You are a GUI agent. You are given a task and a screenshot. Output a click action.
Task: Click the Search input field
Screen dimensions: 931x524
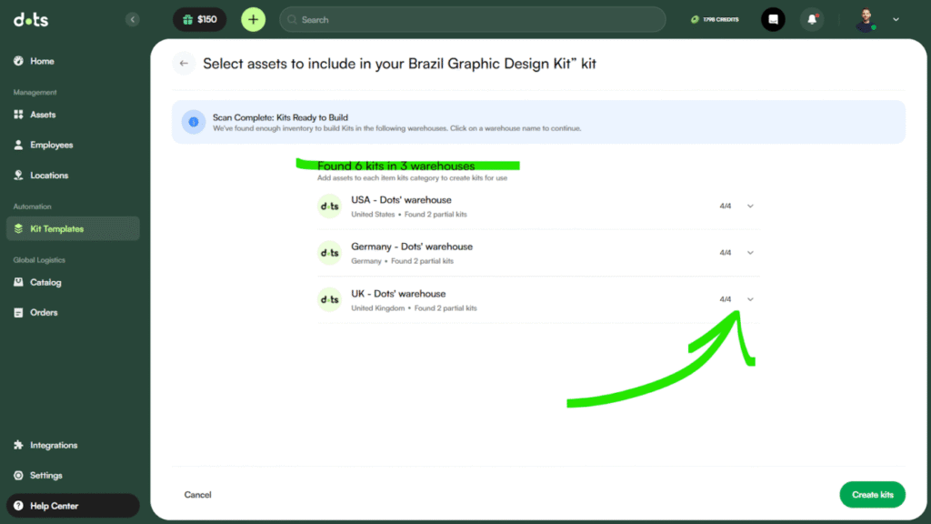(x=473, y=19)
